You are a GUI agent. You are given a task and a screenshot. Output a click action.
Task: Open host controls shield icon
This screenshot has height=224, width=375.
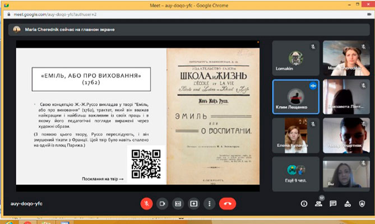tap(362, 203)
